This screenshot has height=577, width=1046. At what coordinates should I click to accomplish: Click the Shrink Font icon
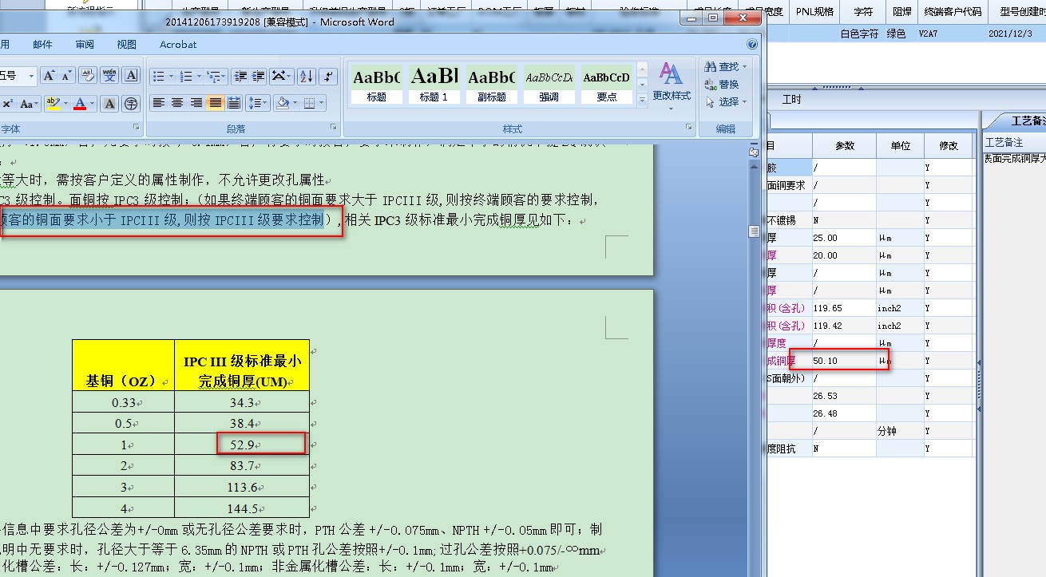coord(67,76)
